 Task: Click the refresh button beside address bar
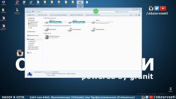[117, 12]
